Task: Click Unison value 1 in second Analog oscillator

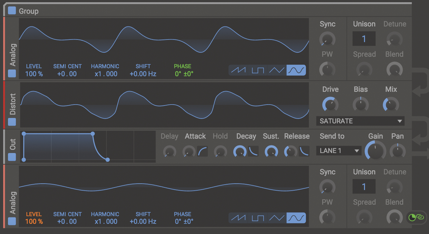Action: pos(364,186)
